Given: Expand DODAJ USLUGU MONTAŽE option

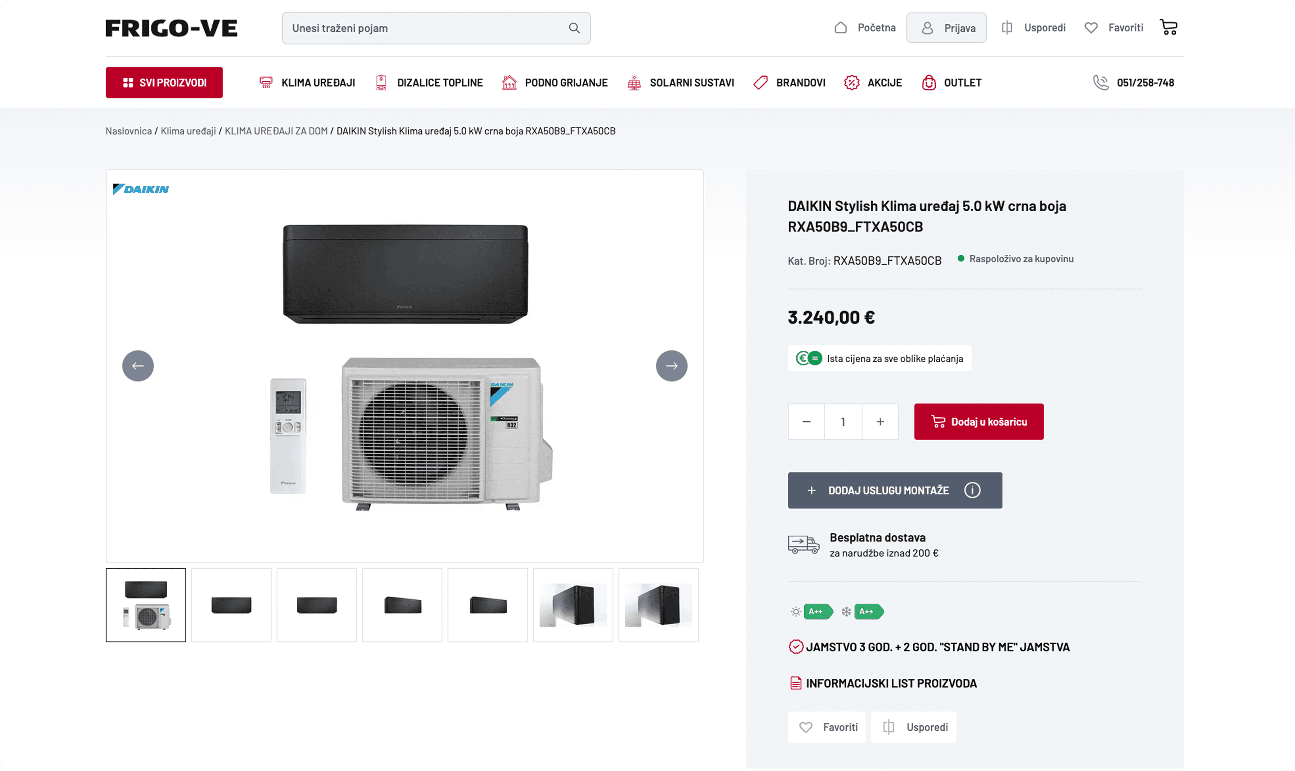Looking at the screenshot, I should [x=895, y=491].
